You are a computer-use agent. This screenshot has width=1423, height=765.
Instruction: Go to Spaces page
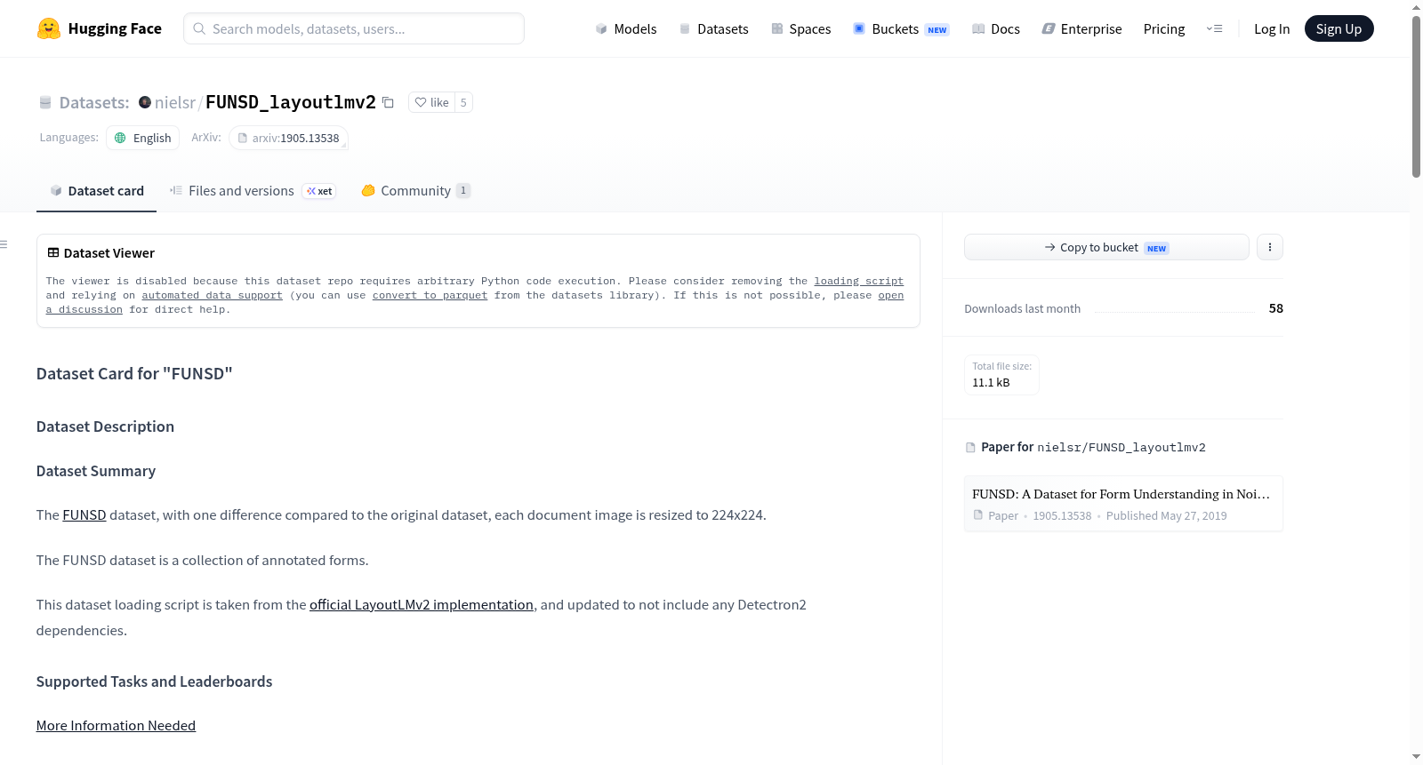[x=800, y=28]
